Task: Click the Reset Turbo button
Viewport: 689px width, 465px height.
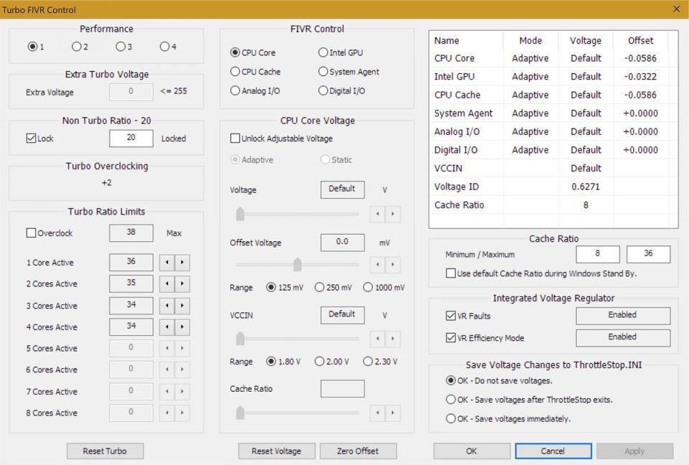Action: click(x=105, y=451)
